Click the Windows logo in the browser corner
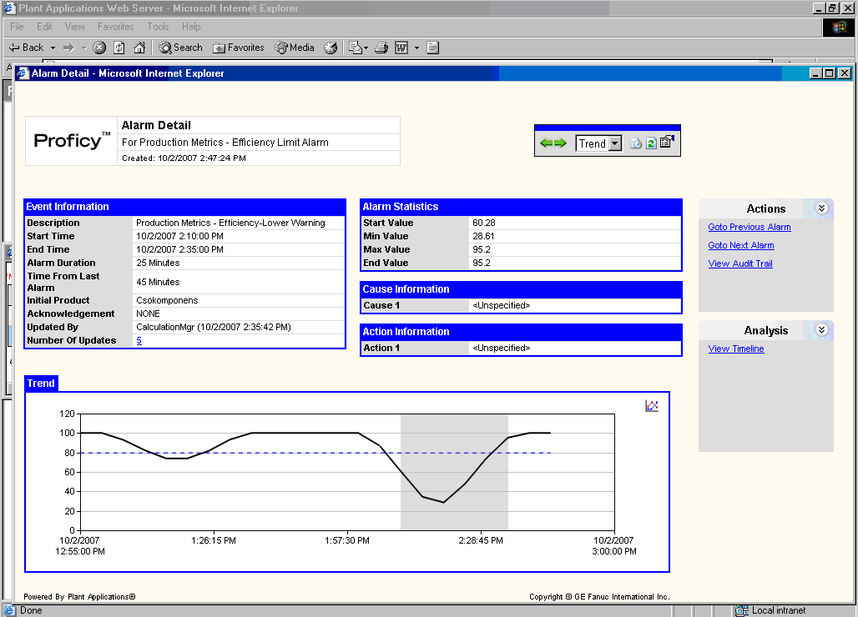This screenshot has height=617, width=858. pyautogui.click(x=839, y=28)
